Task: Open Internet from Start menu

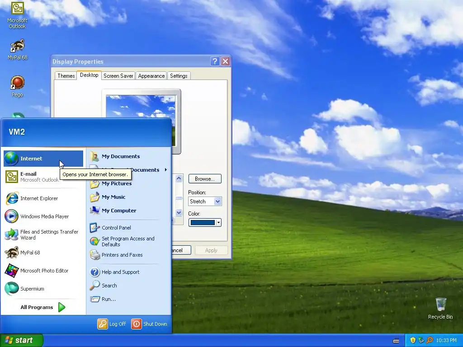Action: click(x=43, y=159)
